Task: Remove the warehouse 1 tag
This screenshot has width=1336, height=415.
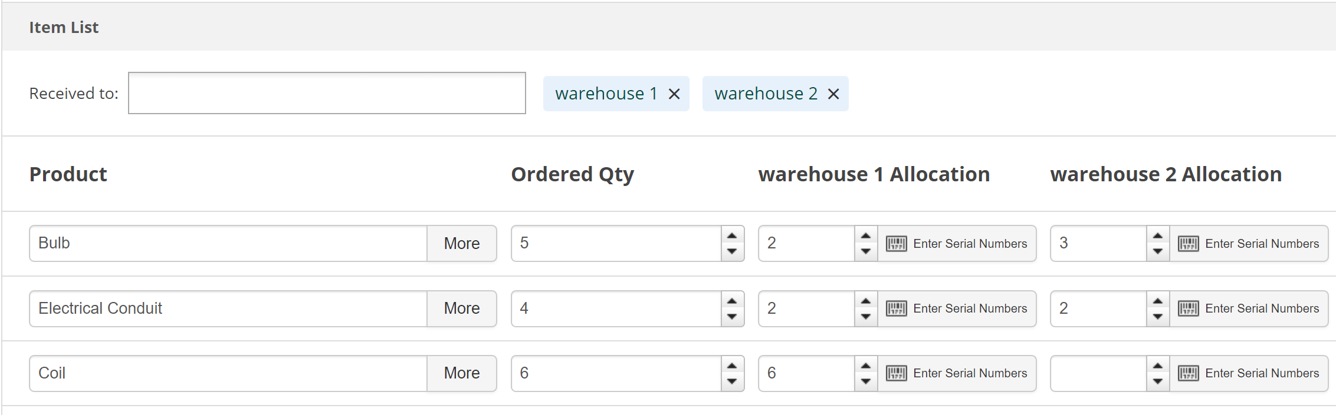Action: coord(674,94)
